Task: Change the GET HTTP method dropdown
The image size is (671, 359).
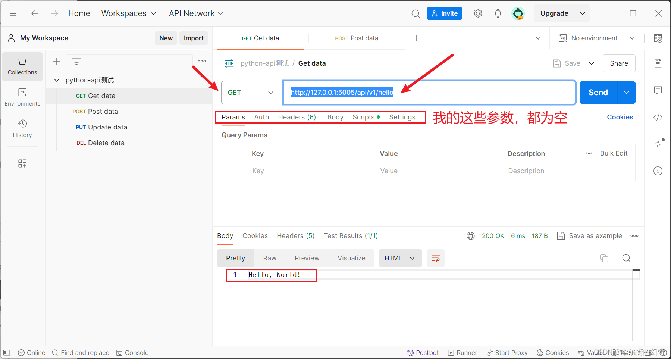Action: point(252,93)
